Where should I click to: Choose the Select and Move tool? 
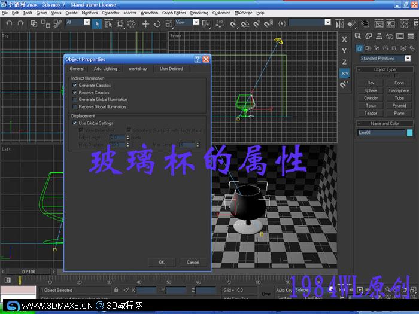(145, 24)
